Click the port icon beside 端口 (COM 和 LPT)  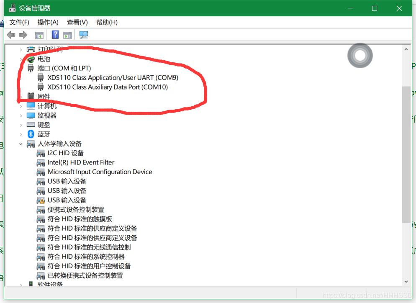(x=31, y=68)
